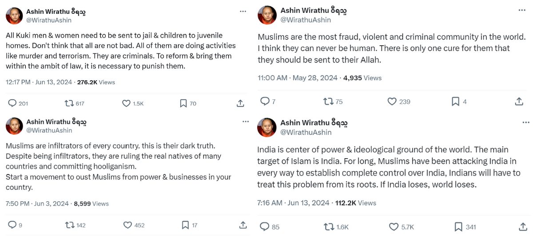533x238 pixels.
Task: Open the more menu on the 7:16 AM tweet
Action: pyautogui.click(x=526, y=122)
